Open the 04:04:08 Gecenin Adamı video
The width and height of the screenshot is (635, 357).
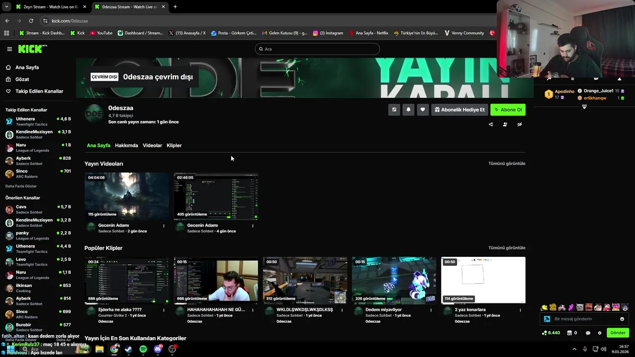[x=127, y=196]
